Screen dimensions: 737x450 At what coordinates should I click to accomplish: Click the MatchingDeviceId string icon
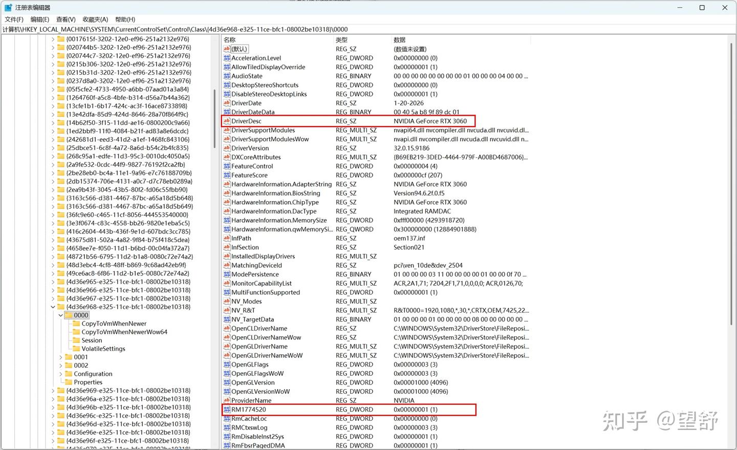[x=227, y=265]
